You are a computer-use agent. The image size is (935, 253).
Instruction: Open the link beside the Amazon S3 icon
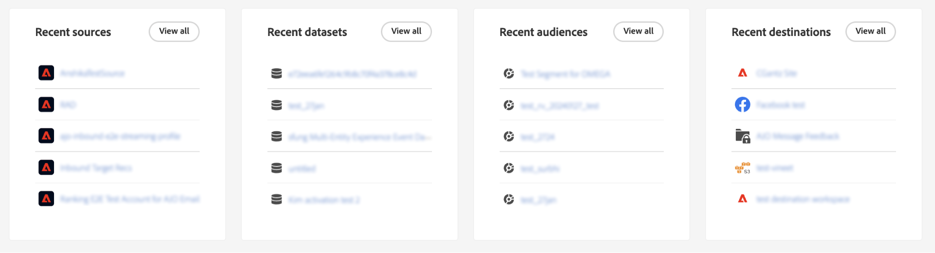coord(774,168)
